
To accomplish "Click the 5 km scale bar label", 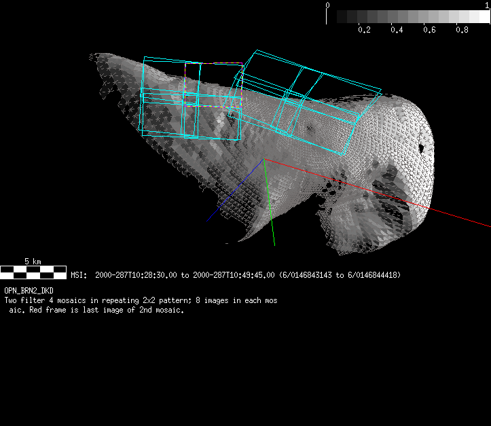I will [33, 261].
